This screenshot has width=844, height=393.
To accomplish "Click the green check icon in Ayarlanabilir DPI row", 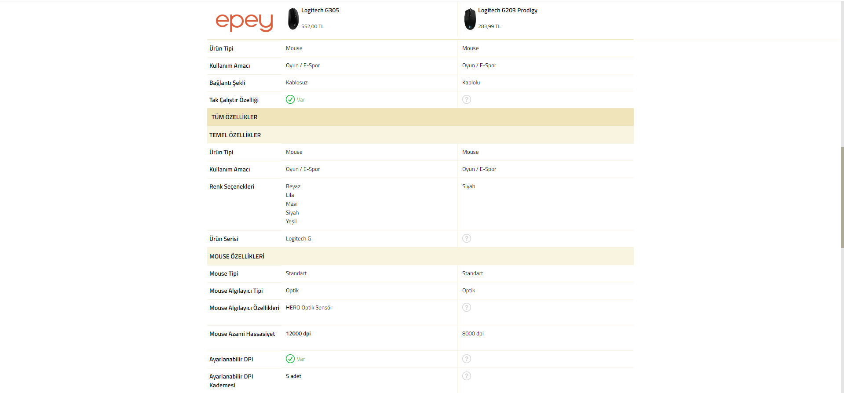I will click(290, 359).
